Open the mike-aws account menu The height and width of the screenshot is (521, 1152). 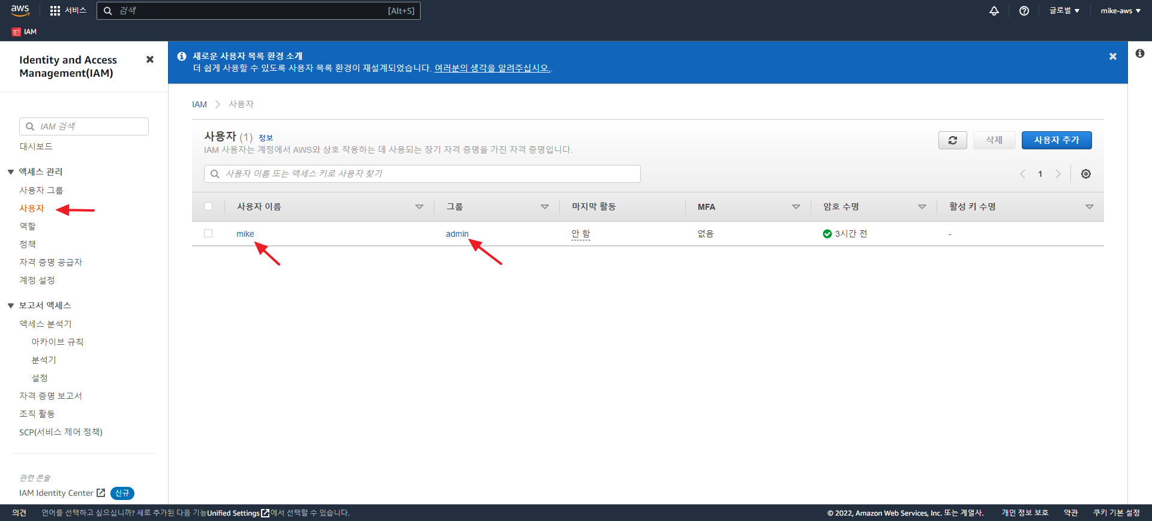pos(1120,11)
